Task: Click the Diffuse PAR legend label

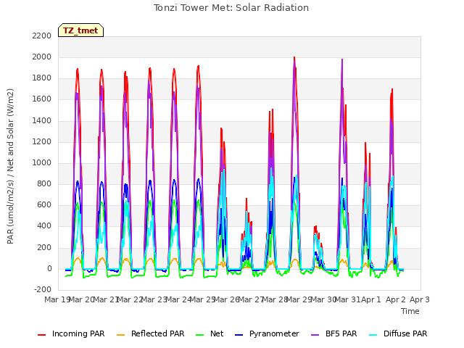Action: [405, 333]
